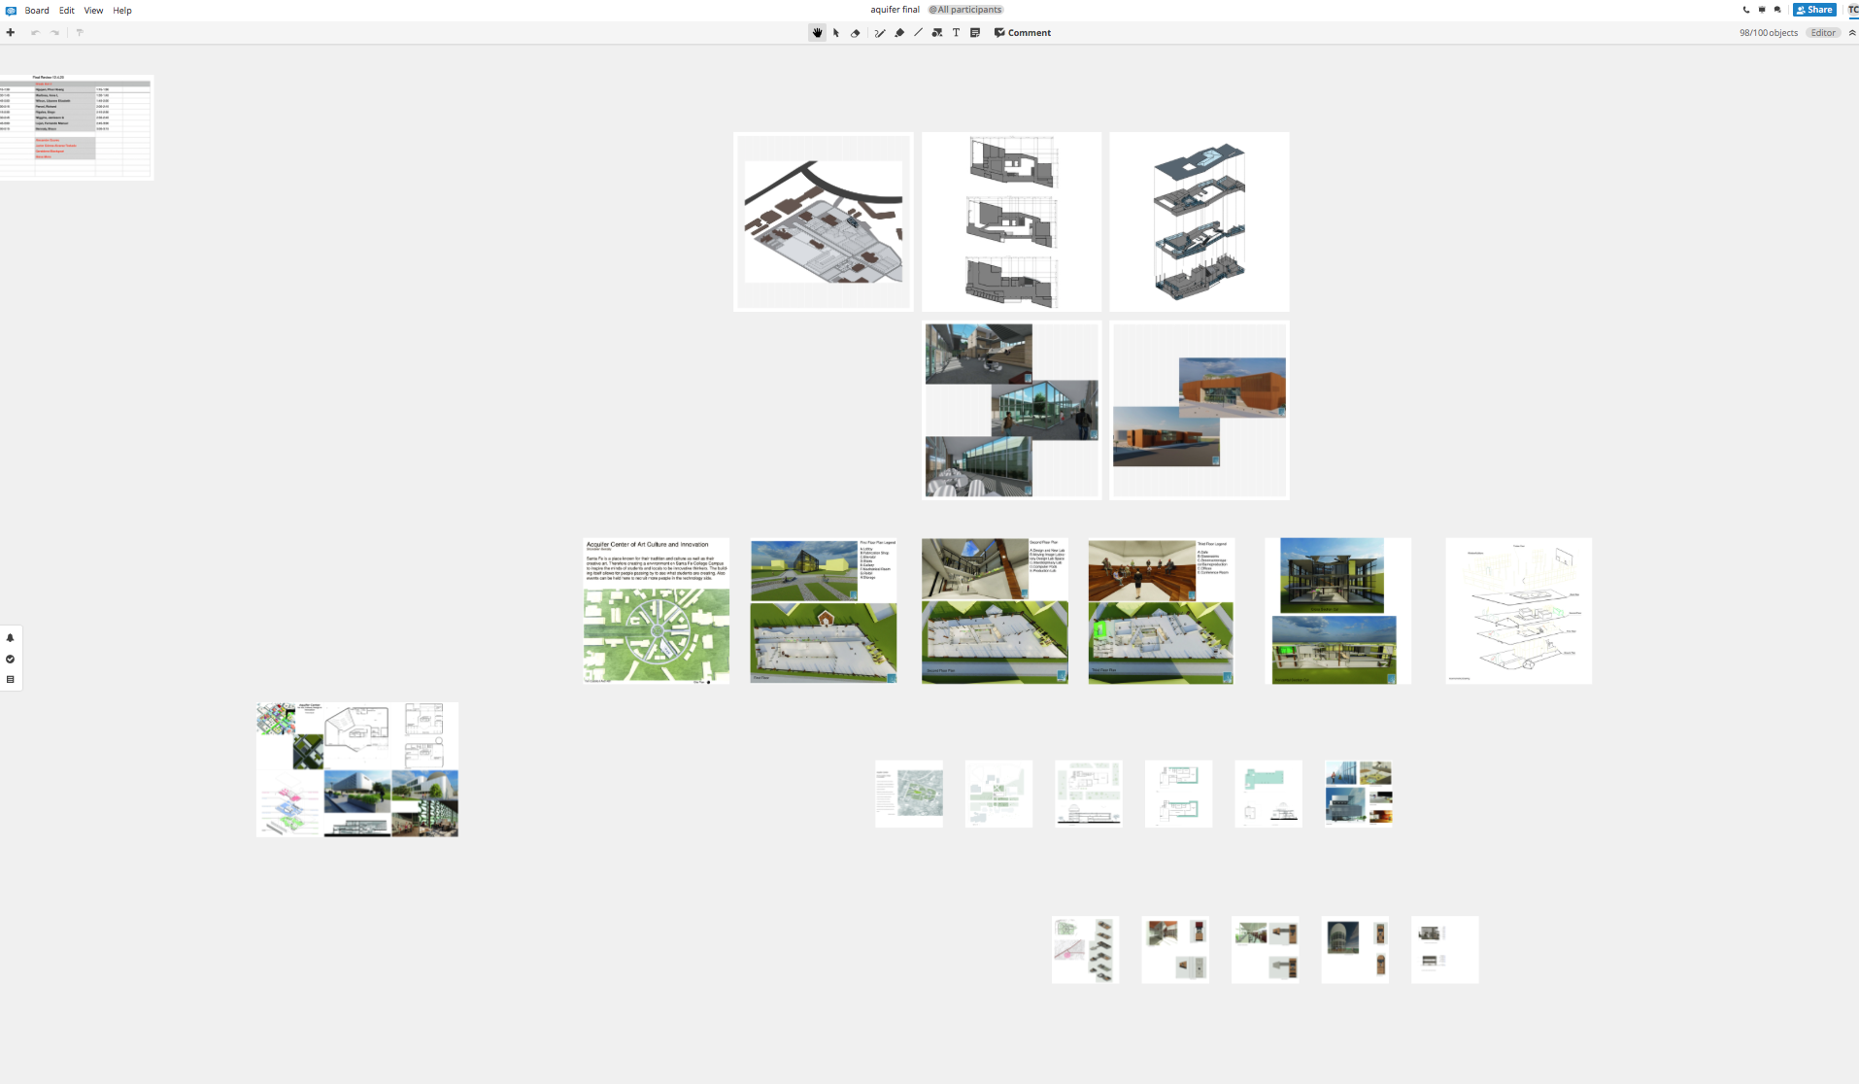The image size is (1859, 1084).
Task: Select the highlighter marker tool
Action: 899,32
